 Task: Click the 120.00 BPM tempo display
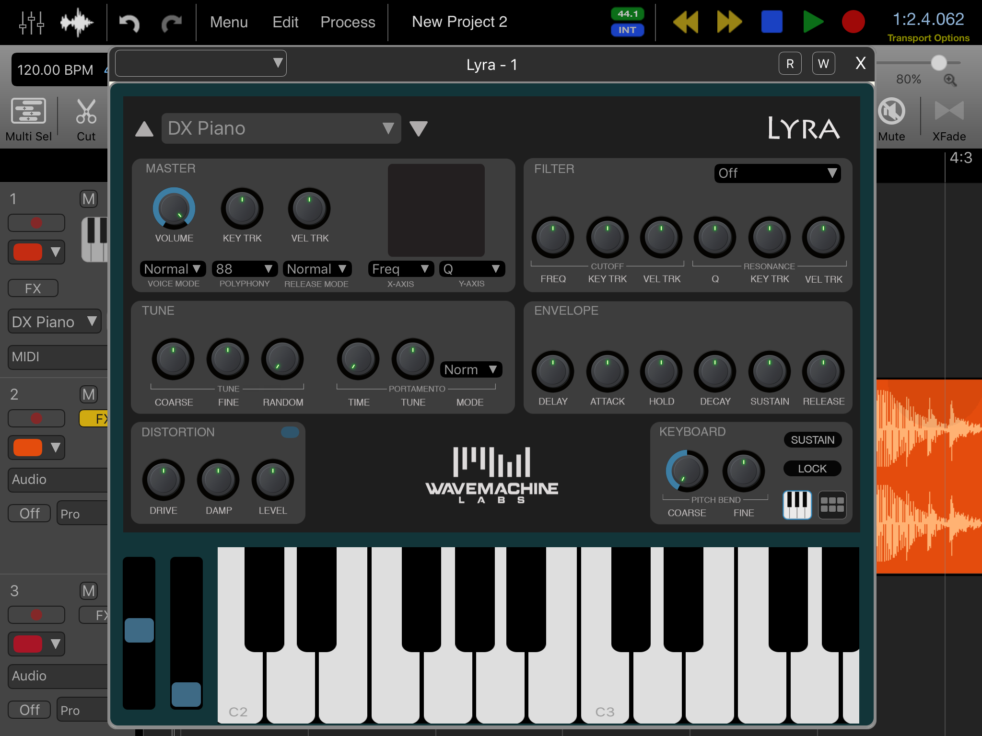pyautogui.click(x=55, y=70)
